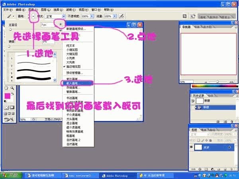Reset default foreground and background colors icon
The width and height of the screenshot is (239, 179).
tap(5, 101)
